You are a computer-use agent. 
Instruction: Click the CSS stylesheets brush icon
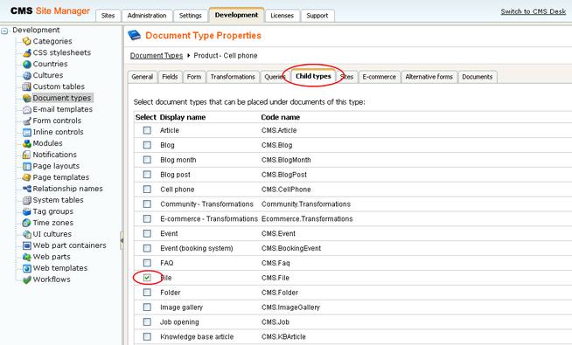click(x=26, y=52)
